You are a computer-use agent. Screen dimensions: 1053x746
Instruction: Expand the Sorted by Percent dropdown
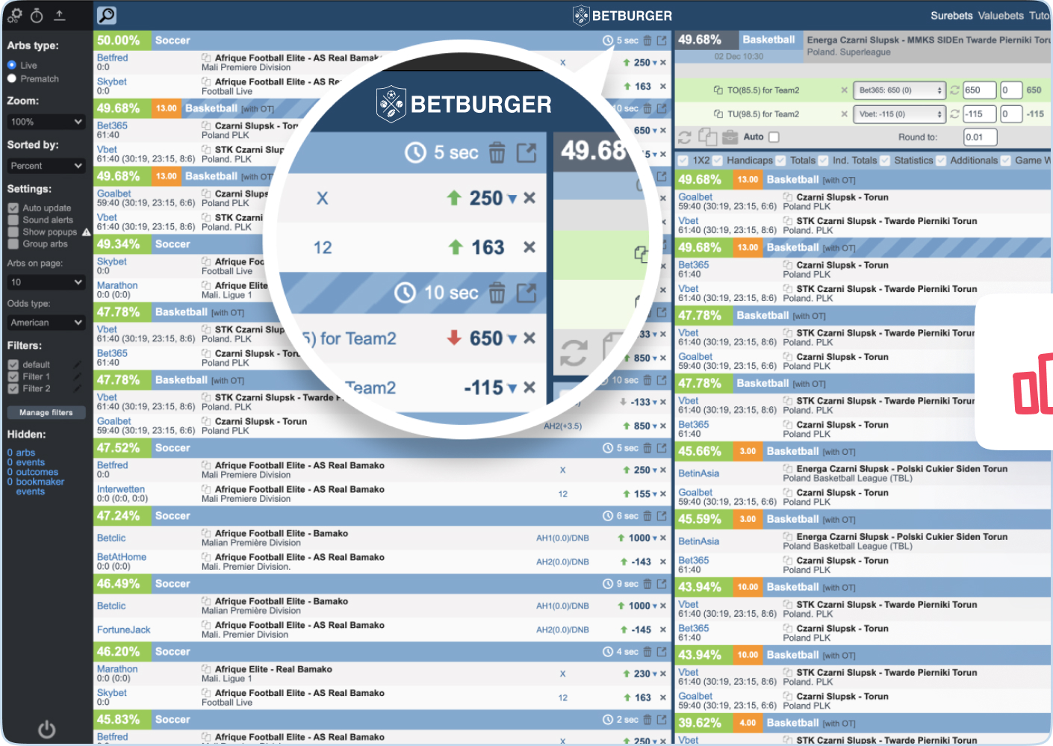coord(46,166)
